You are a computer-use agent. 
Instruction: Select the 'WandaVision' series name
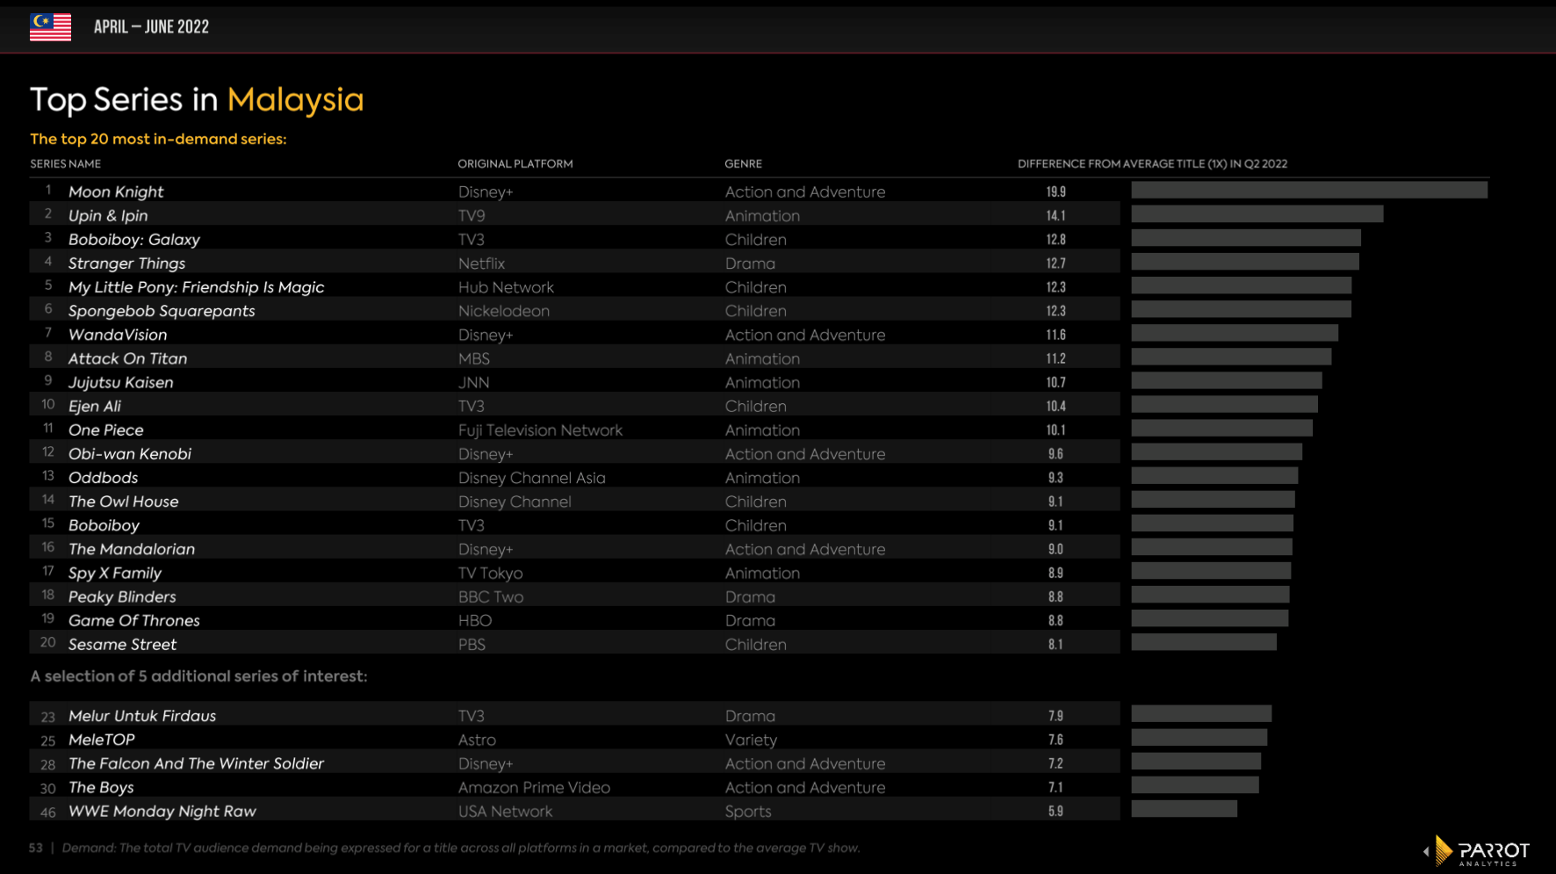pos(118,335)
